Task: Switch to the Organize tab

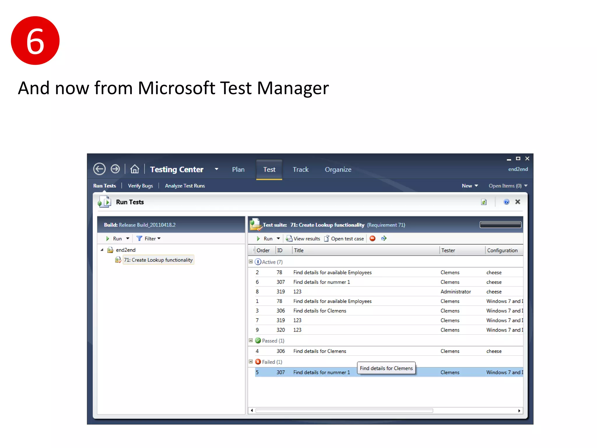Action: click(338, 169)
